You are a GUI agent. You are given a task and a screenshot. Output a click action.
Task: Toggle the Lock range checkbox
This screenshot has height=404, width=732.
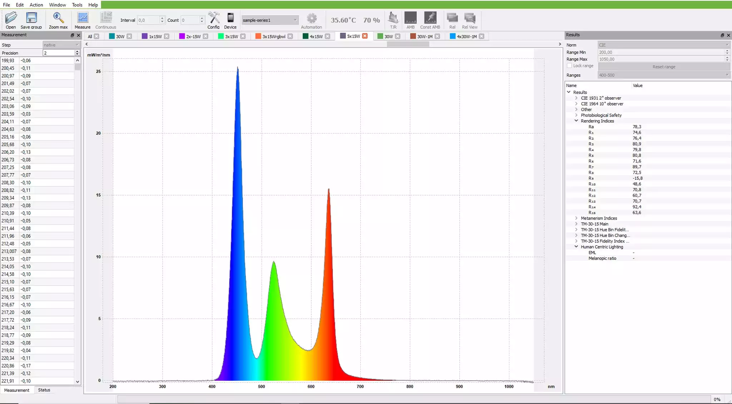tap(569, 66)
